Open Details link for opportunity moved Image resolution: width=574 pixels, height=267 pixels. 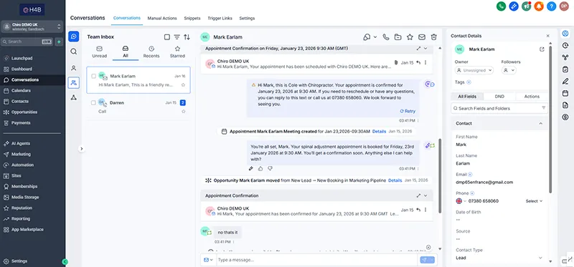pyautogui.click(x=395, y=180)
